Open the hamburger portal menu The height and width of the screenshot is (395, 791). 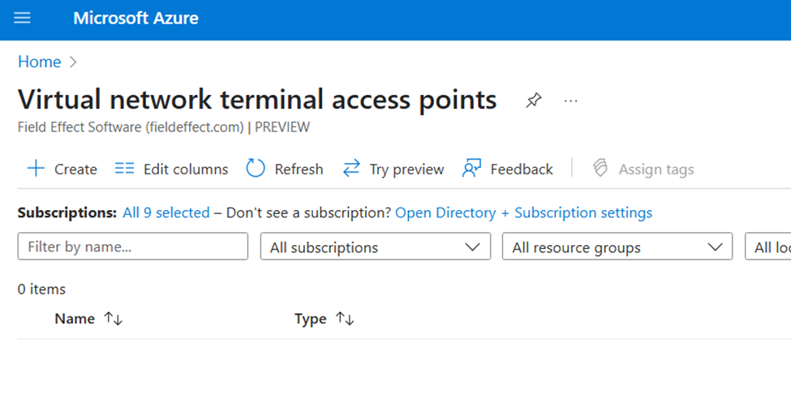click(22, 19)
